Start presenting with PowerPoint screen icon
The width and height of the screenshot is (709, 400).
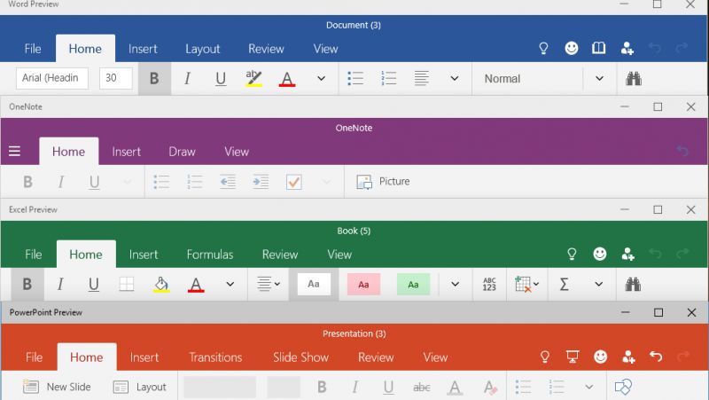click(x=573, y=357)
